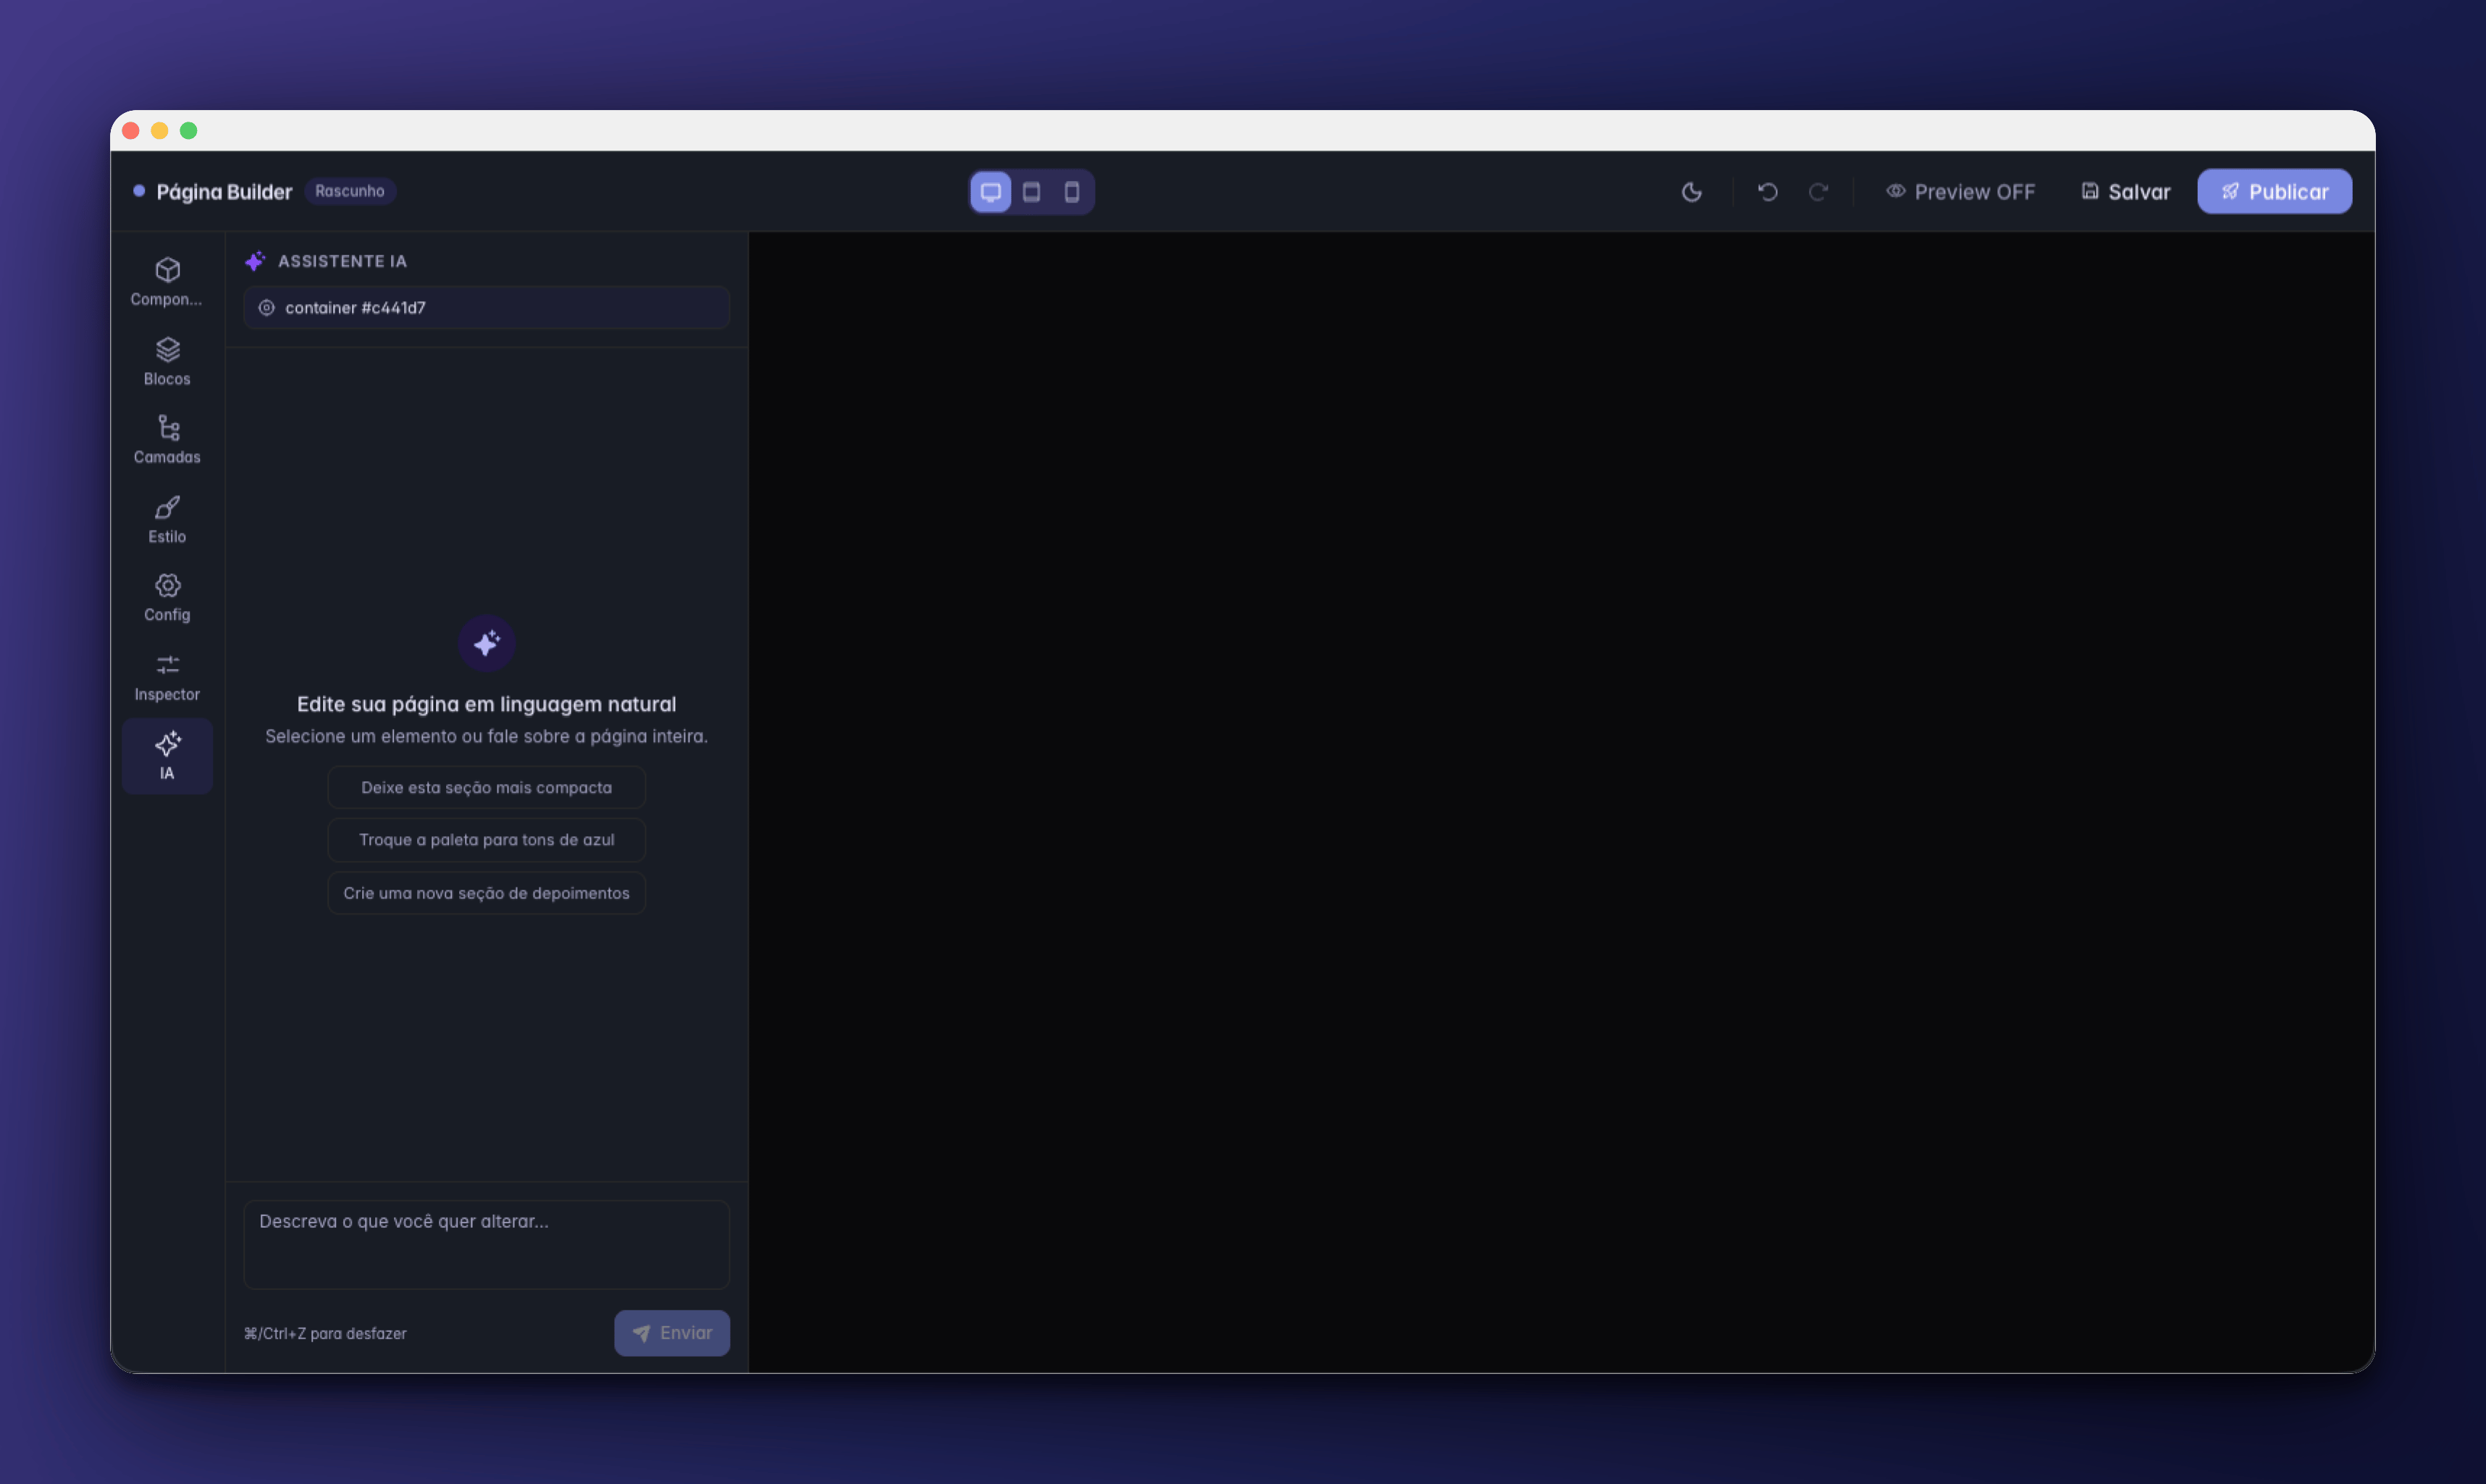Choose suggestion Deixe esta seção mais compacta
This screenshot has width=2486, height=1484.
coord(486,788)
